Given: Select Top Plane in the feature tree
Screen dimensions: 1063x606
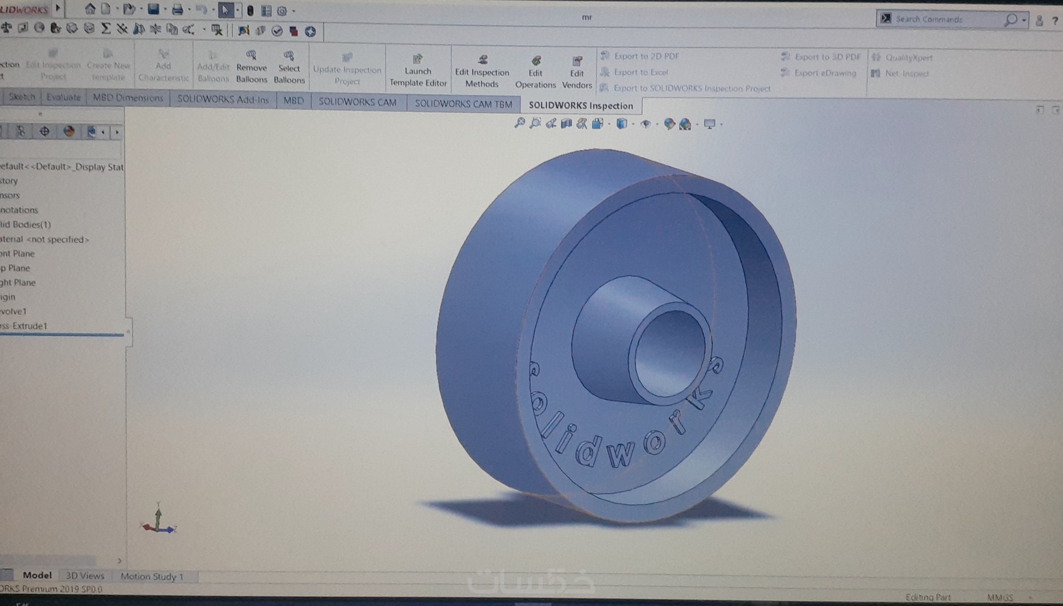Looking at the screenshot, I should (x=15, y=268).
